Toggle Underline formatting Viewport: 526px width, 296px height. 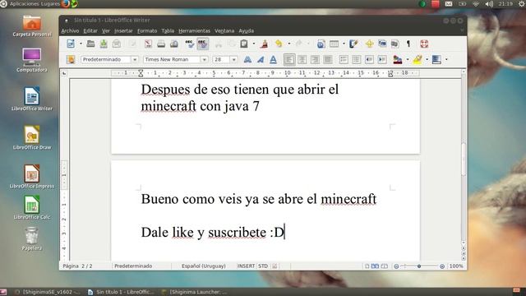pos(274,59)
